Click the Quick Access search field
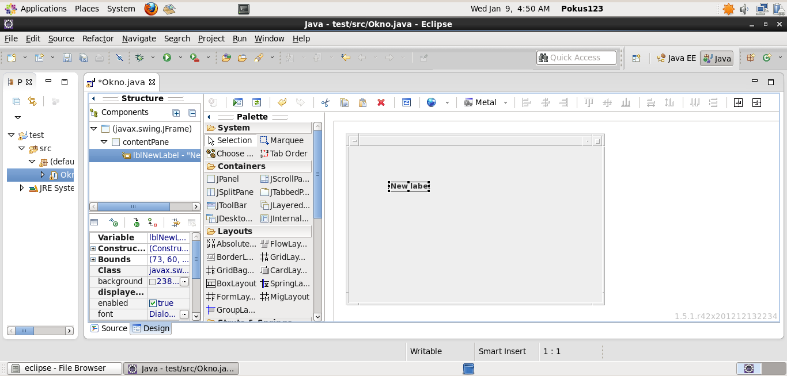This screenshot has height=376, width=787. coord(577,57)
